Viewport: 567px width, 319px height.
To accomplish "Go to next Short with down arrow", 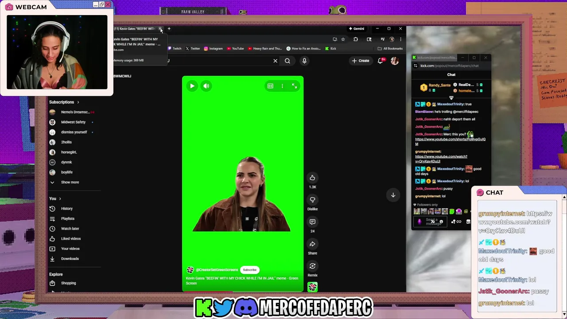I will point(393,195).
